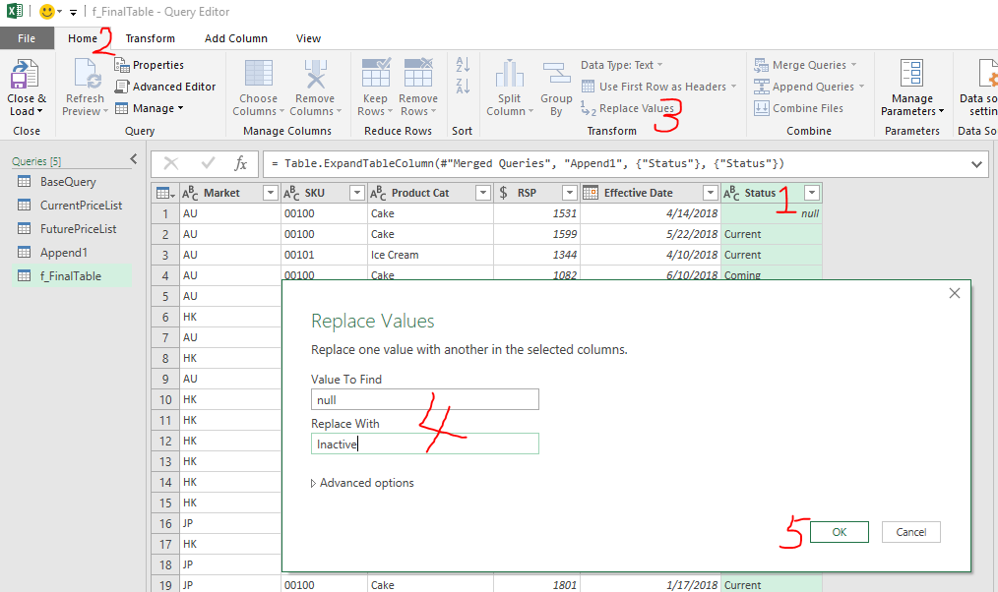
Task: Click the Refresh Preview icon
Action: point(84,77)
